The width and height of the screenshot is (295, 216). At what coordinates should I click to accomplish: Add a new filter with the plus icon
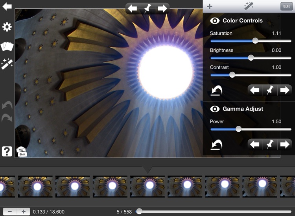210,7
